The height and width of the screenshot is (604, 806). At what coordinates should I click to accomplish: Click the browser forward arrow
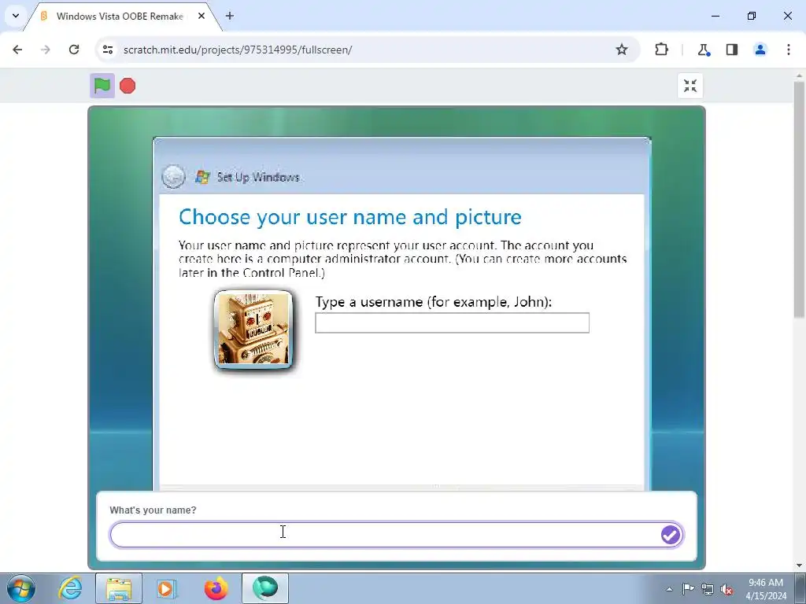[x=45, y=50]
